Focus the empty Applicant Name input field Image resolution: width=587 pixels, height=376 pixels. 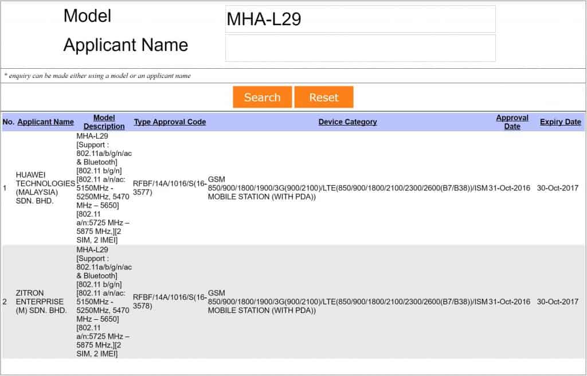pyautogui.click(x=360, y=48)
